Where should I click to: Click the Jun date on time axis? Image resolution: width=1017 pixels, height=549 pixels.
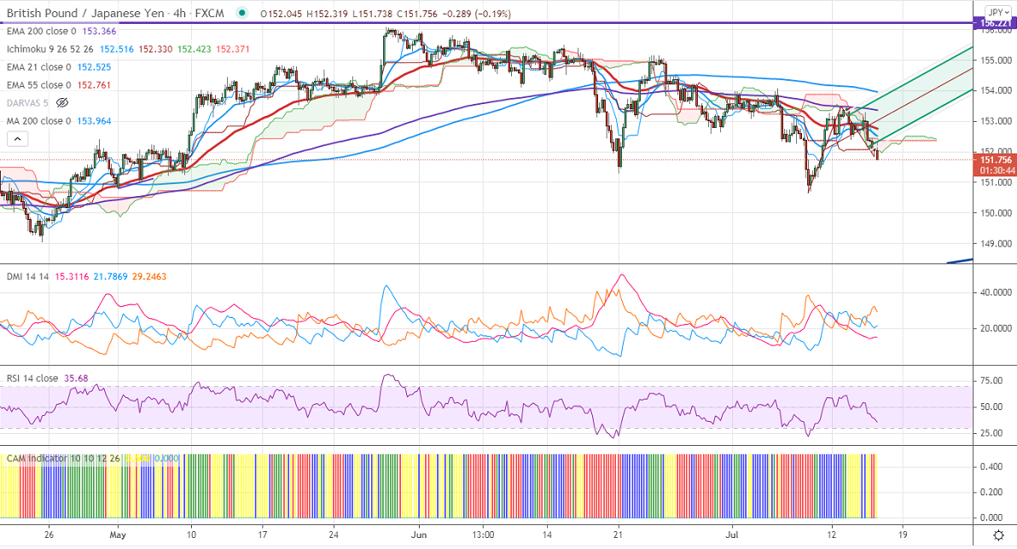[x=419, y=535]
